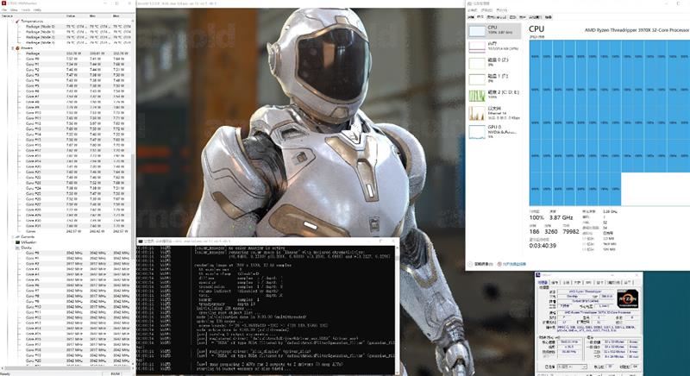Open the Tools menu in HWMonitor
690x376 pixels.
pyautogui.click(x=26, y=9)
